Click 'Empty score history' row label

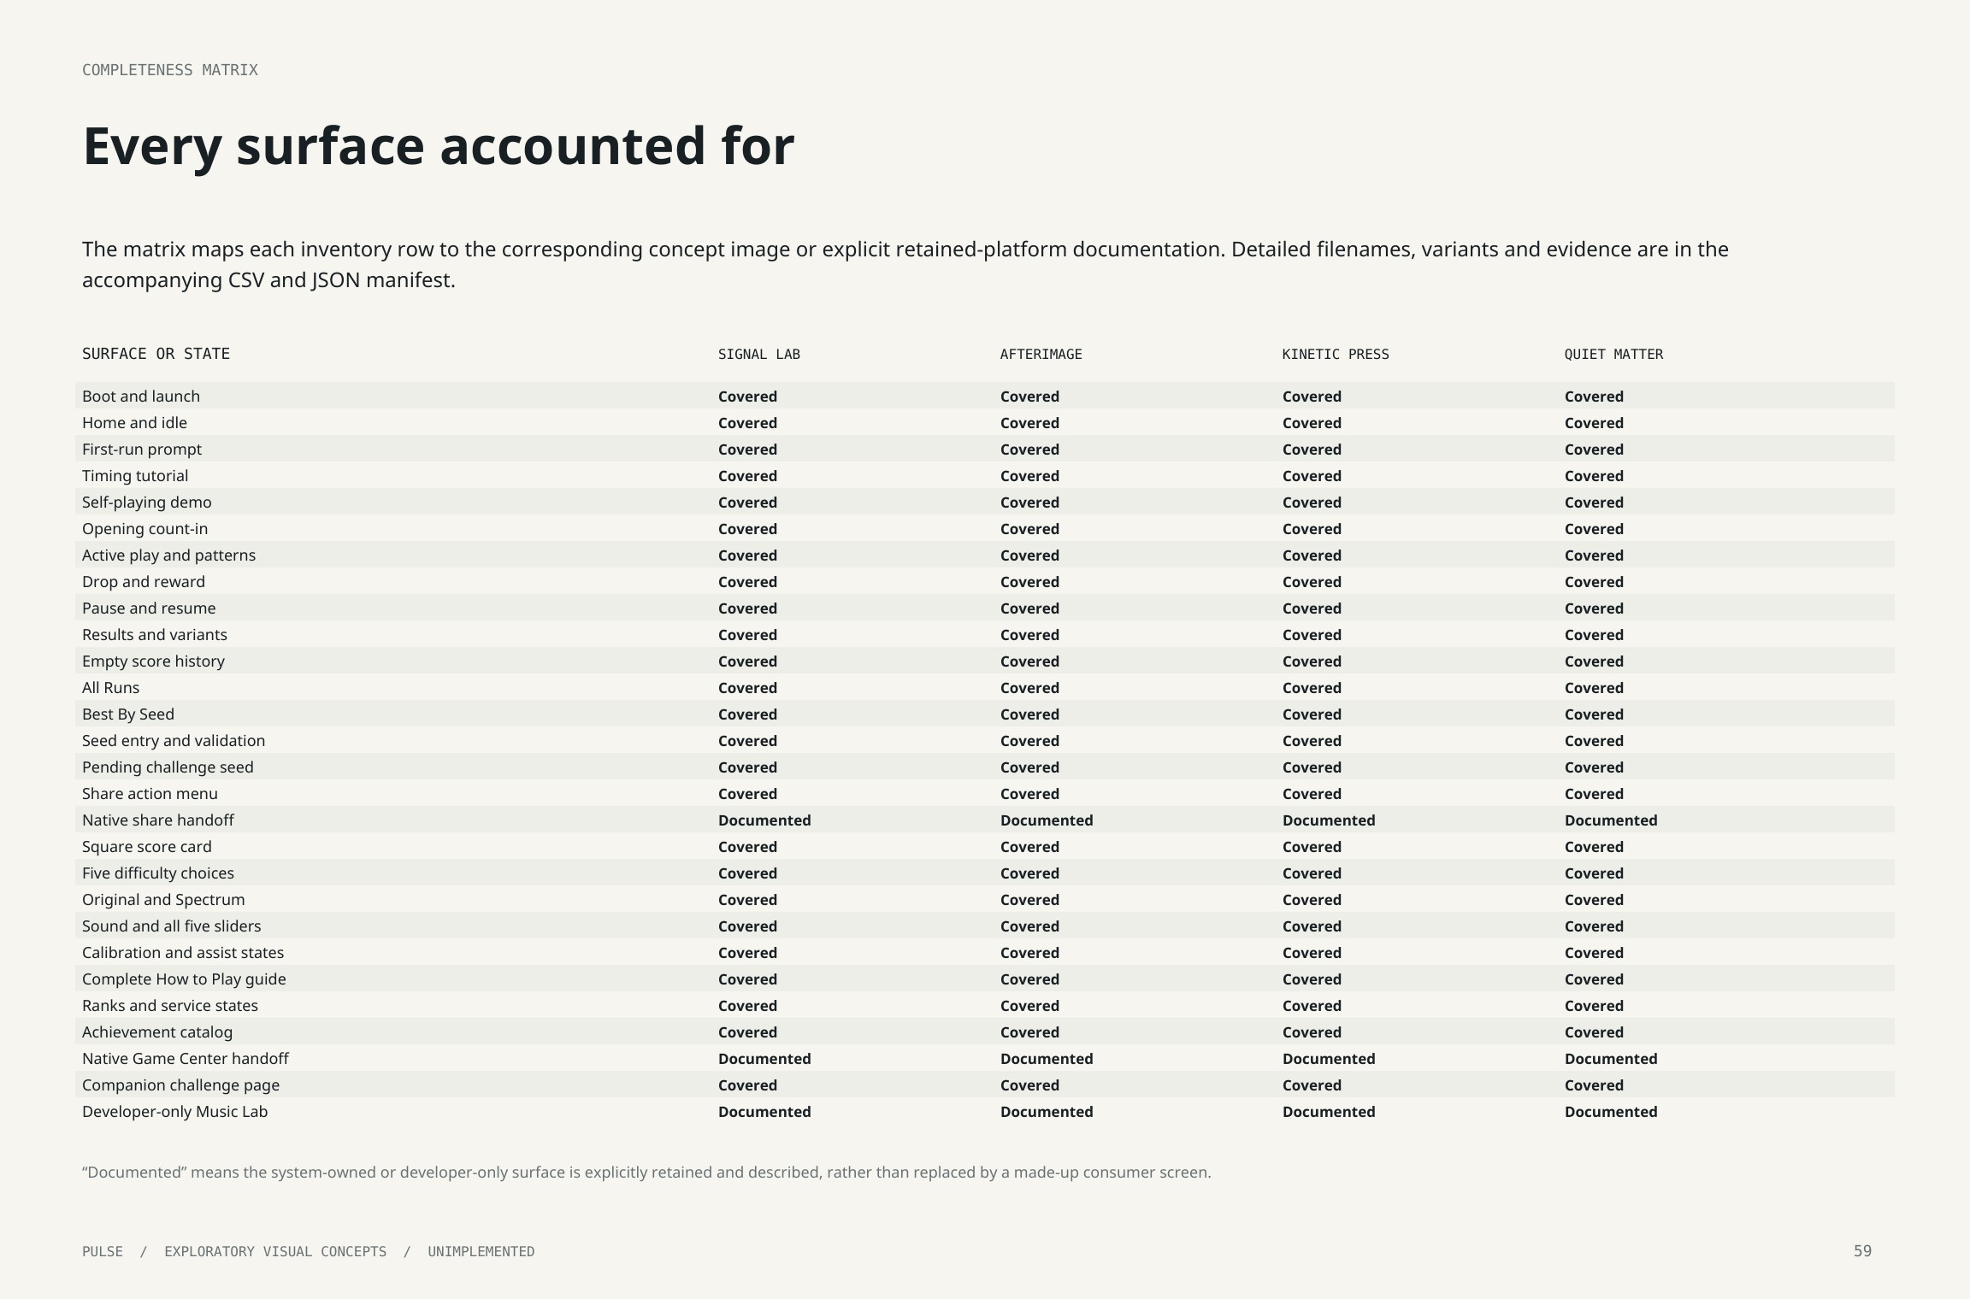(154, 661)
